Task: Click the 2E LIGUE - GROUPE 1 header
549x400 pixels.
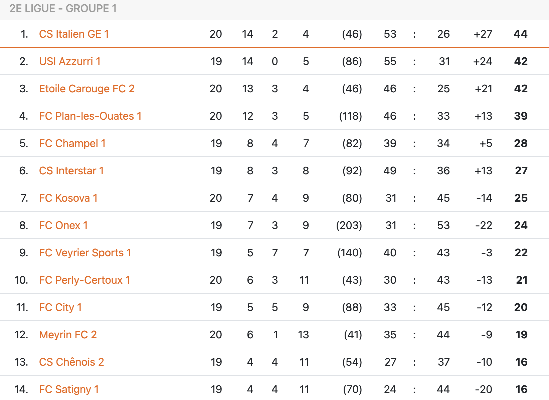Action: coord(63,8)
